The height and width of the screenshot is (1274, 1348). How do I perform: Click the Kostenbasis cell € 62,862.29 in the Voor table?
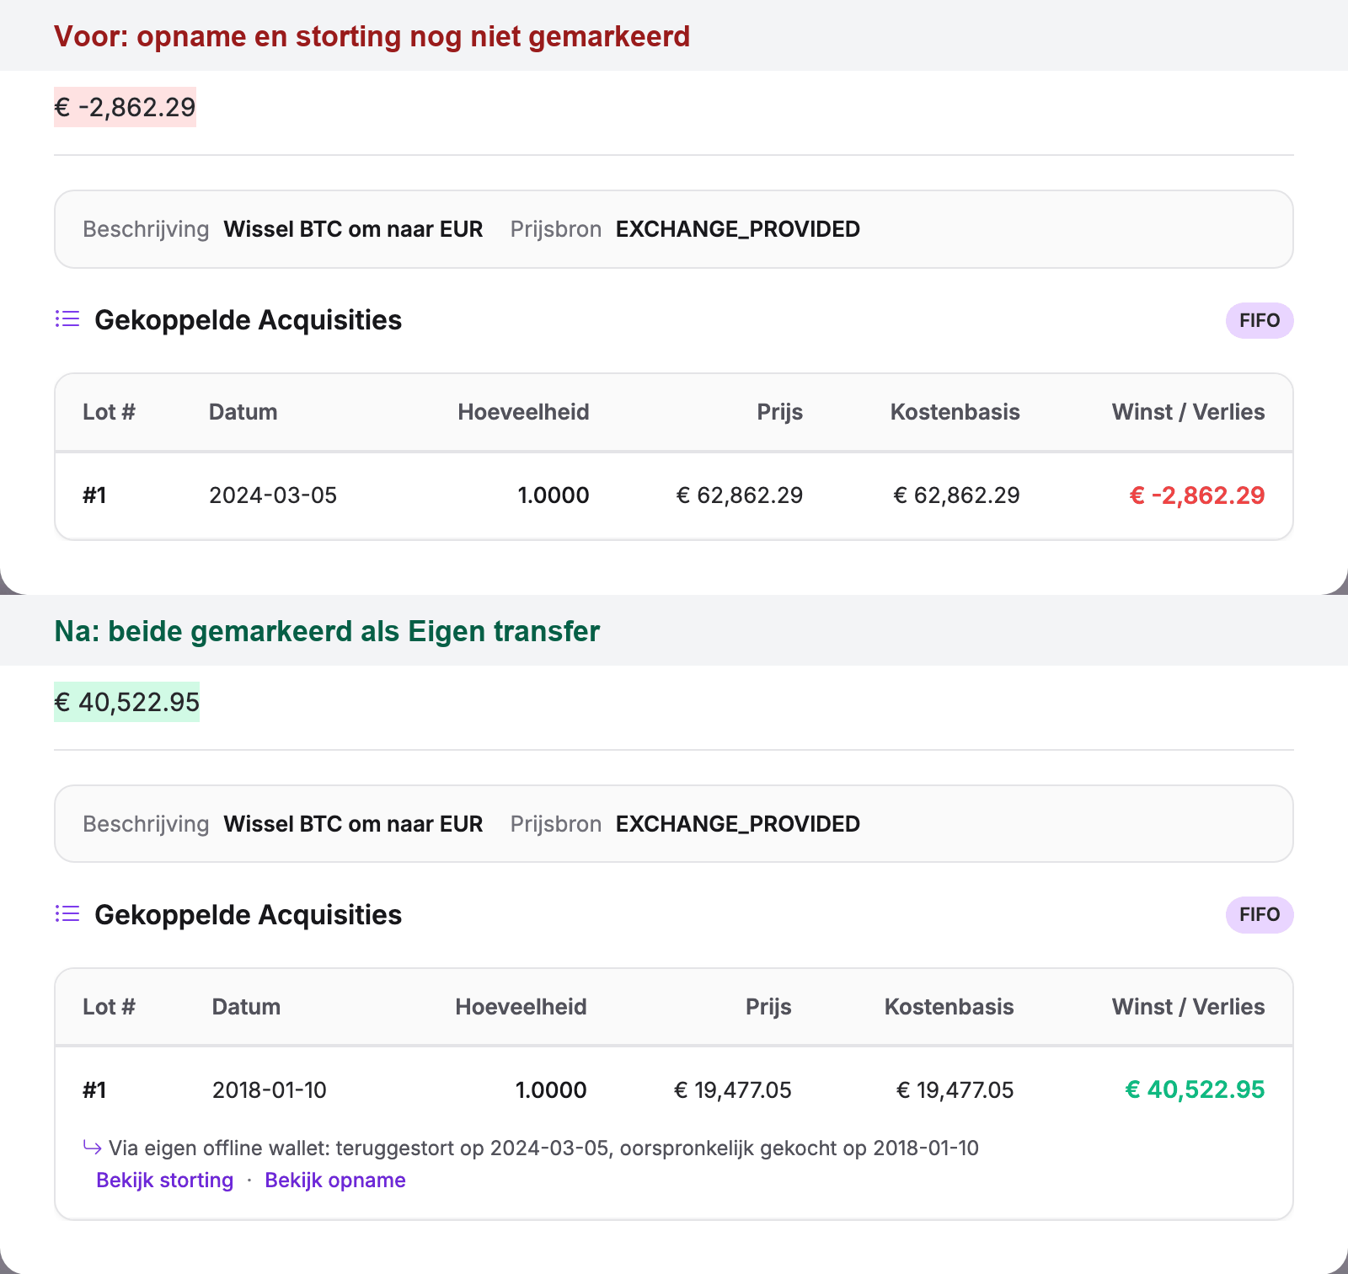[956, 495]
